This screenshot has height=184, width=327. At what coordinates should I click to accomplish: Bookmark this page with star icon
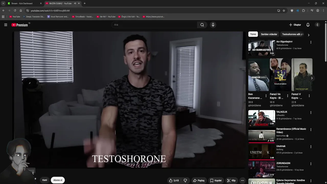point(284,10)
